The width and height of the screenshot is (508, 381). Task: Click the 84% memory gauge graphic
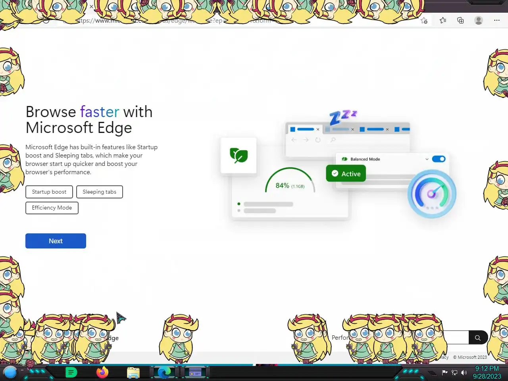pyautogui.click(x=290, y=181)
